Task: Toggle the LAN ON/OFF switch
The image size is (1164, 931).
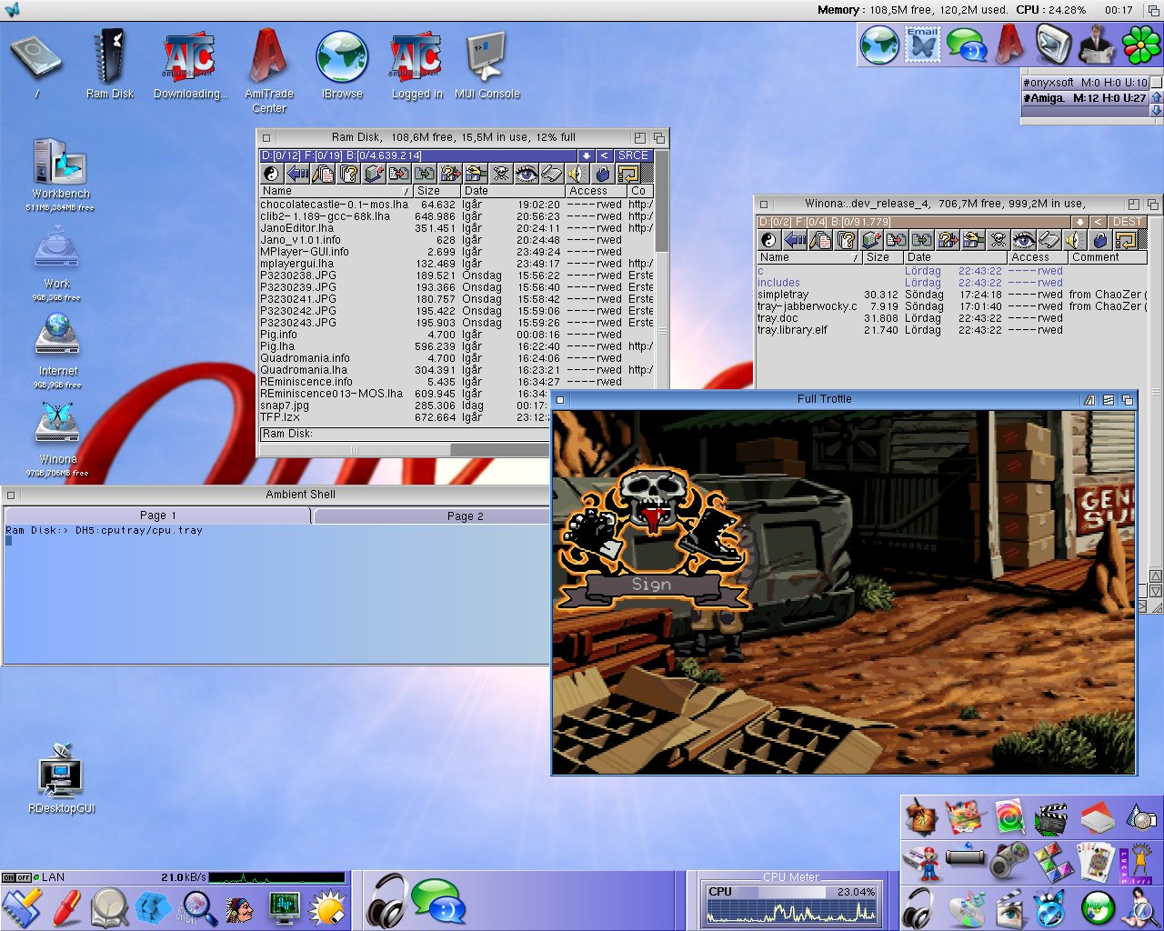Action: pos(16,877)
